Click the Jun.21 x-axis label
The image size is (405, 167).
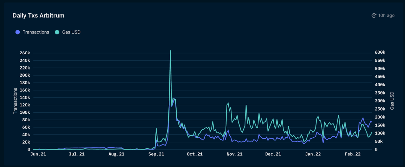(39, 154)
